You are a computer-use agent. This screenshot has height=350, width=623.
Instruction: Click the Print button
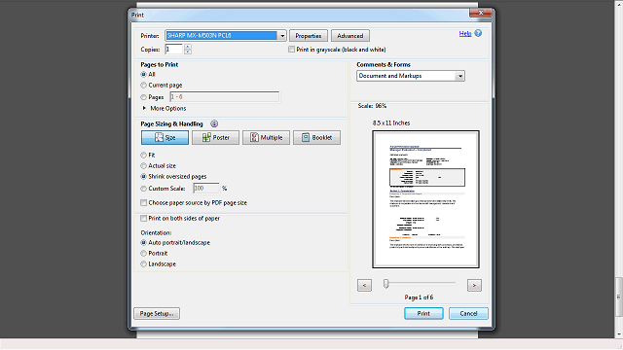click(x=423, y=313)
